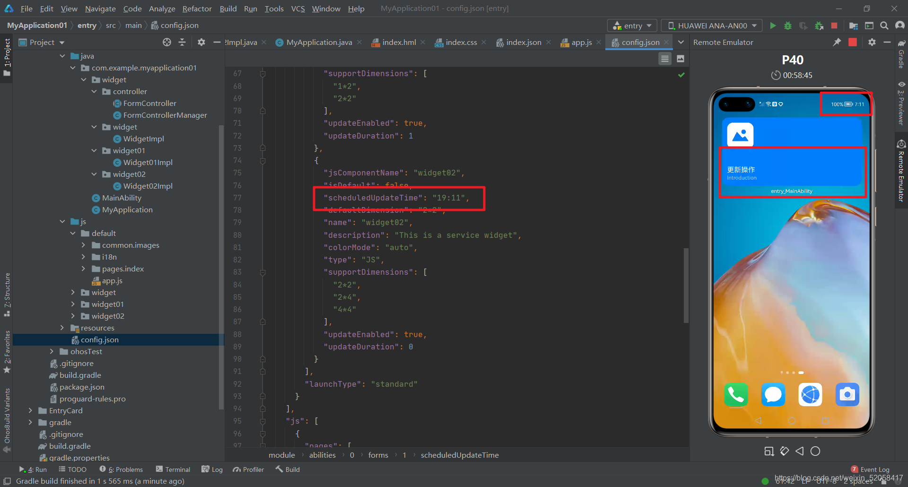Open the VCS menu
The height and width of the screenshot is (487, 908).
tap(298, 9)
